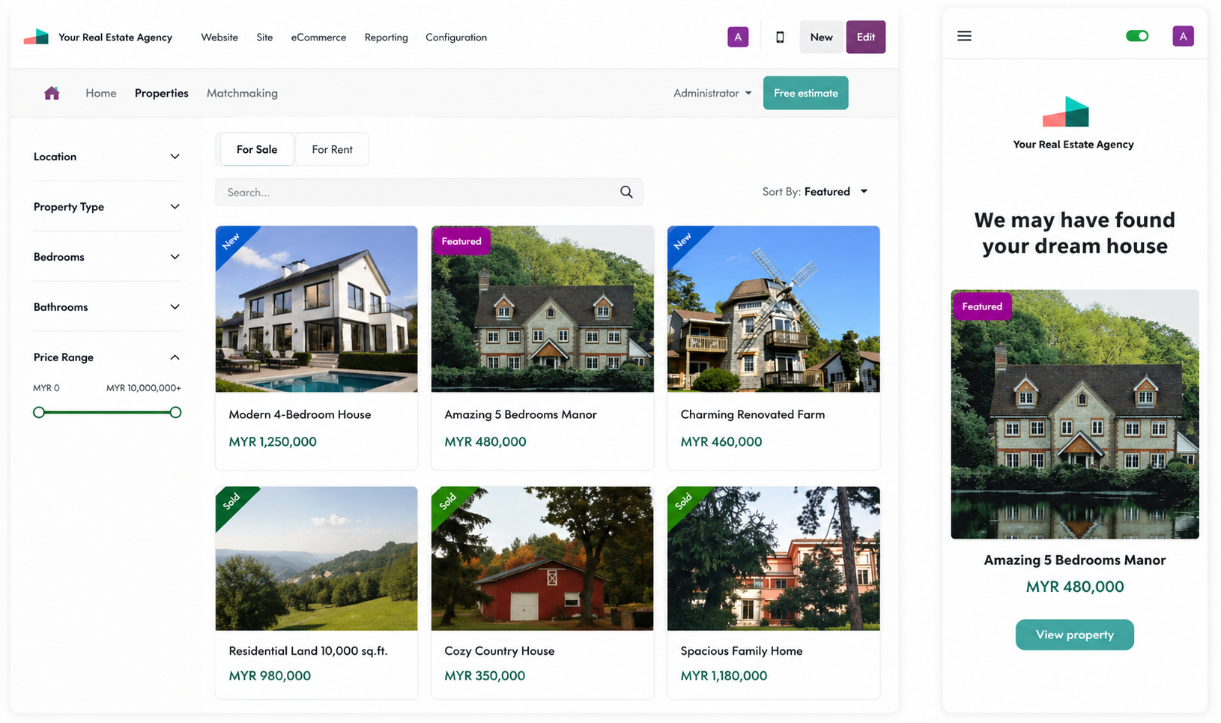Click the purple user avatar in top bar
Viewport: 1221px width, 723px height.
tap(738, 37)
